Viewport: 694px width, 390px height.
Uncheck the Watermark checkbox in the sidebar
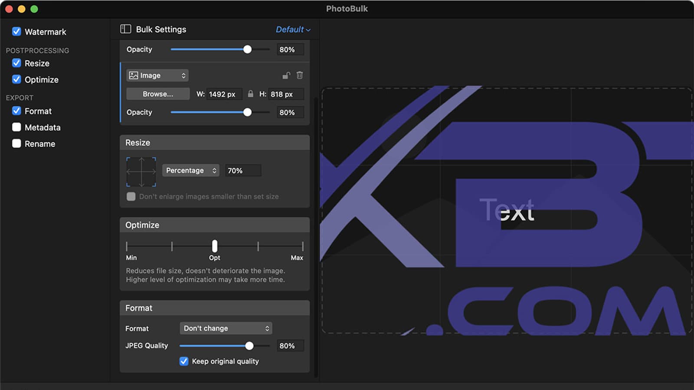pos(16,31)
